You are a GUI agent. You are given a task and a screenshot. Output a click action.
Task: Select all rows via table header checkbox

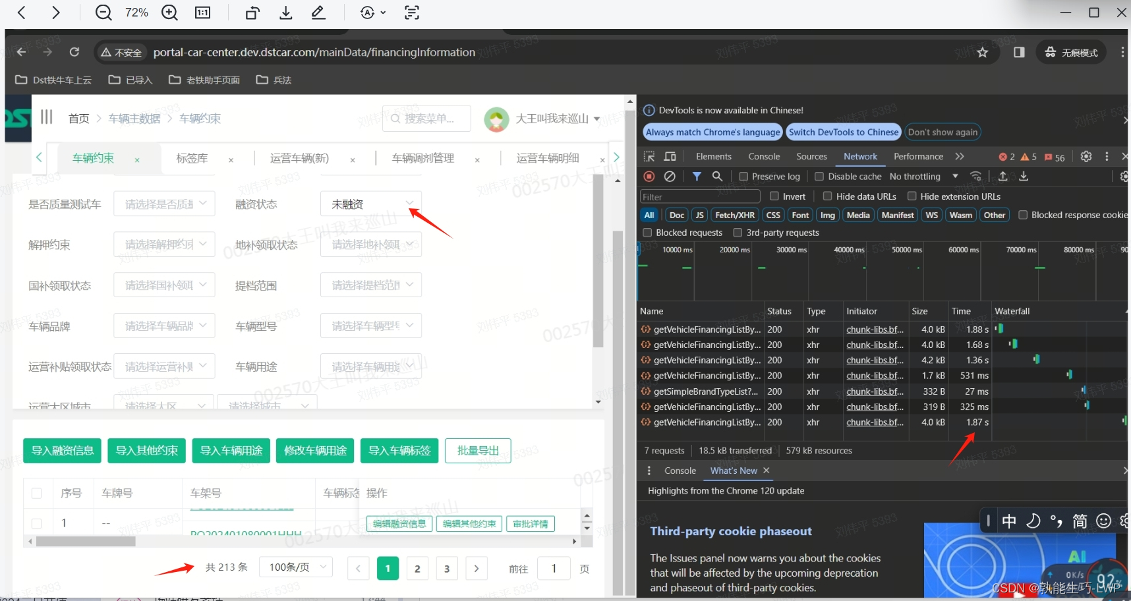37,493
